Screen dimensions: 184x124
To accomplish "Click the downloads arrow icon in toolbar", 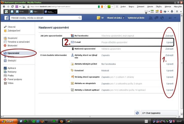I will (172, 11).
